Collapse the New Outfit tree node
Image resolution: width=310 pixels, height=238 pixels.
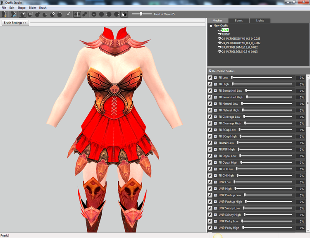[x=211, y=26]
